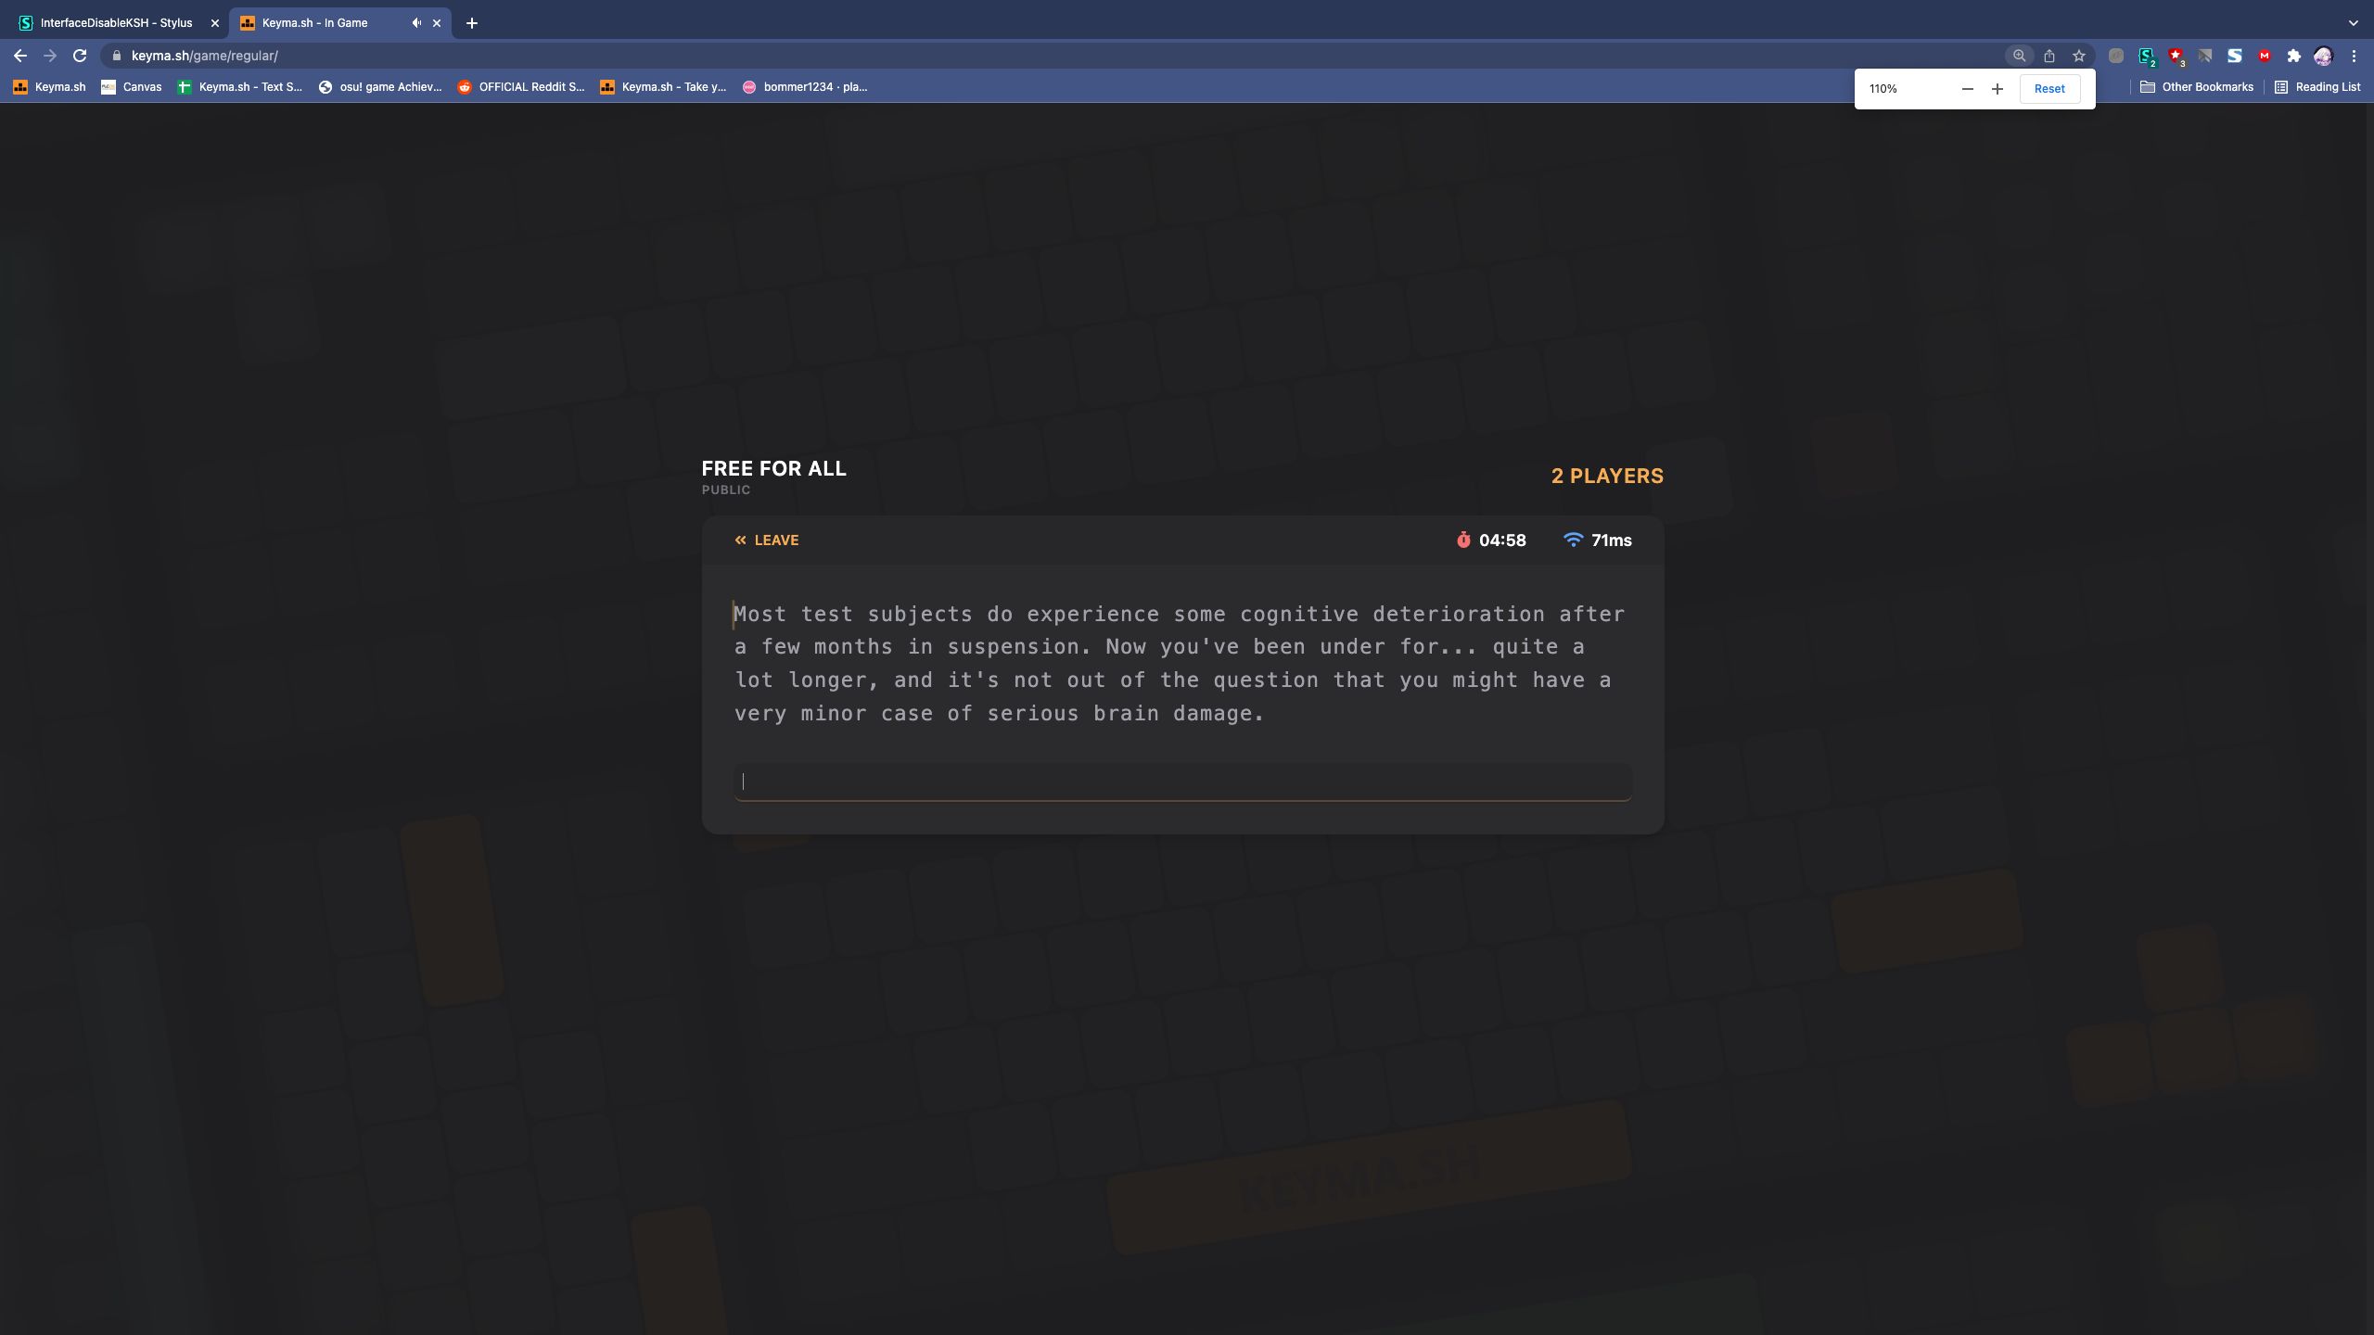Open the Extensions puzzle piece menu
This screenshot has height=1335, width=2374.
pos(2294,56)
